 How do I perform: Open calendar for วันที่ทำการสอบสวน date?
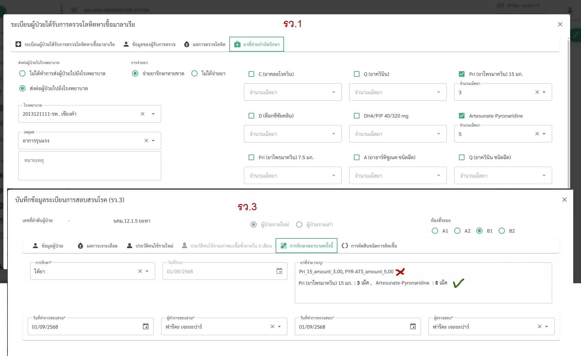[145, 326]
